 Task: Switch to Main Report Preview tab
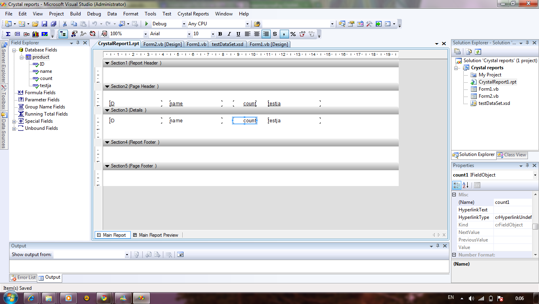[x=155, y=235]
